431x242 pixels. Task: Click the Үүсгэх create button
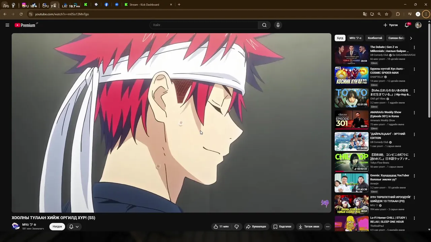click(391, 25)
